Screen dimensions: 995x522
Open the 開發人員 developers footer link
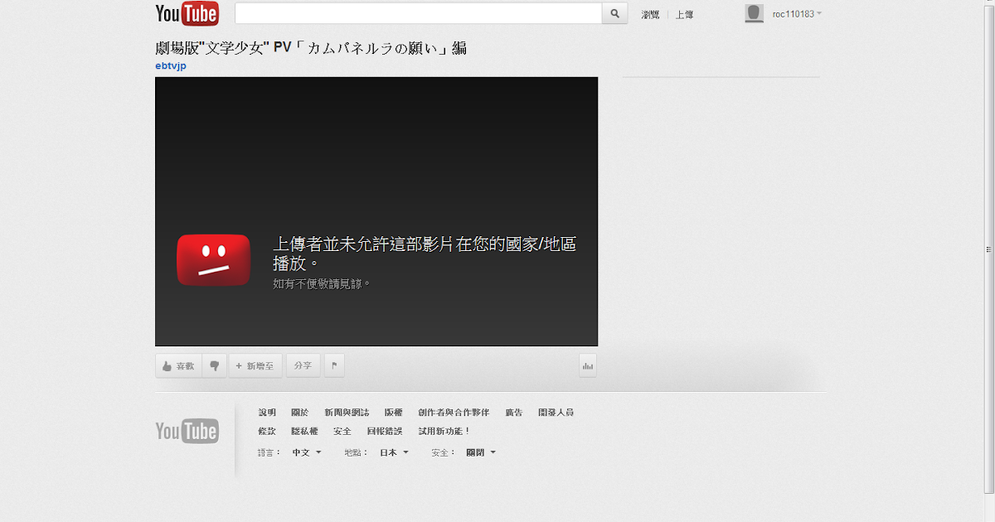click(556, 412)
